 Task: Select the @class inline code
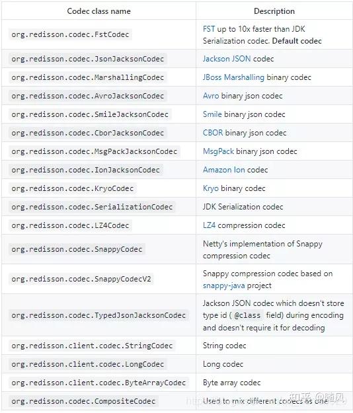[x=247, y=316]
